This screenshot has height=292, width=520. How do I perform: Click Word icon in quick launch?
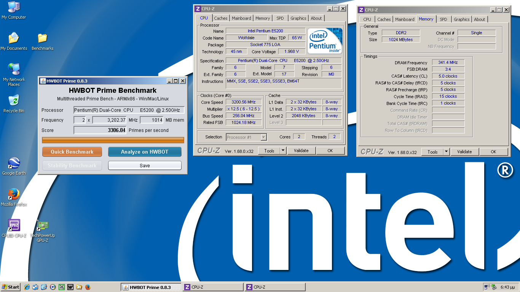(x=70, y=287)
